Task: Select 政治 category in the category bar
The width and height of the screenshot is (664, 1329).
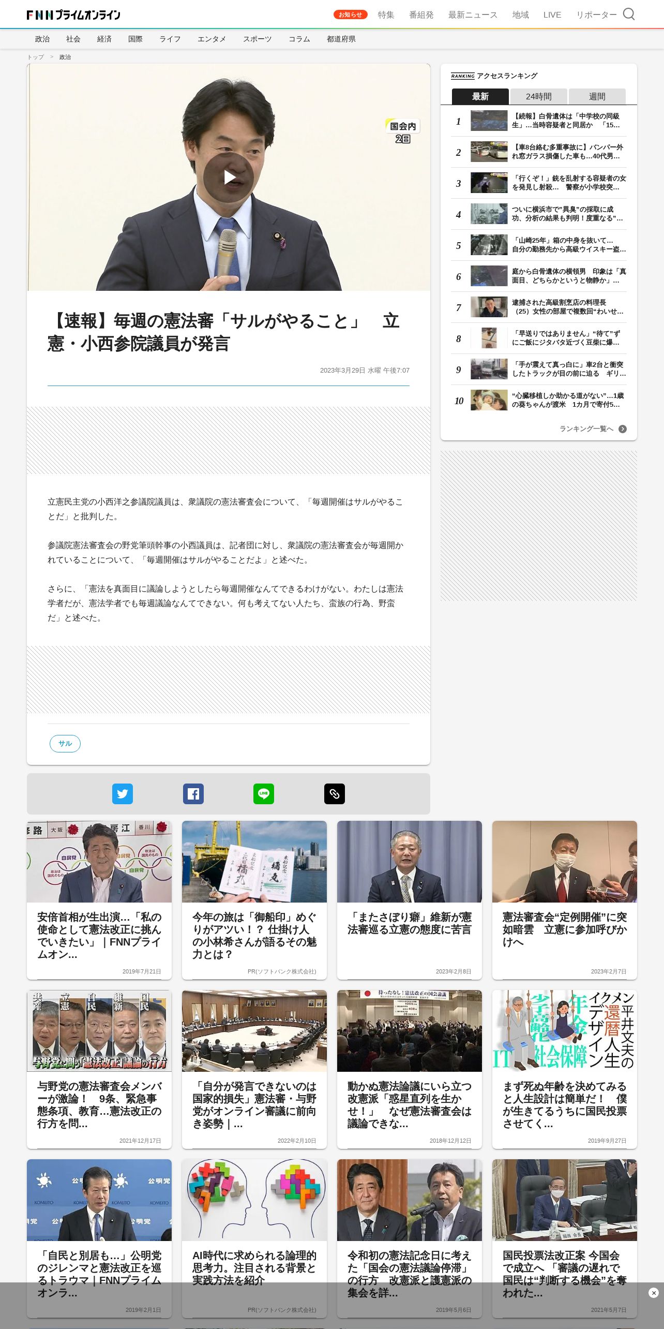Action: click(x=42, y=39)
